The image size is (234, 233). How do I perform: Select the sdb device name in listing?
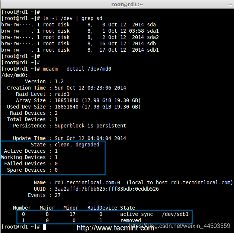151,44
